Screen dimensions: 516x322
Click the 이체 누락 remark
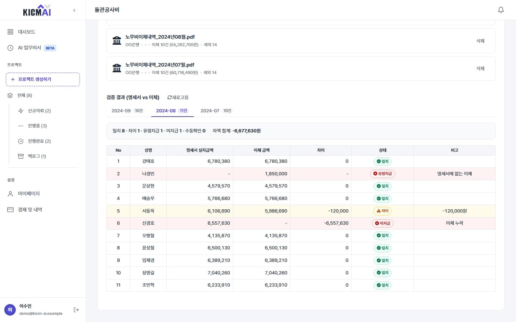454,223
